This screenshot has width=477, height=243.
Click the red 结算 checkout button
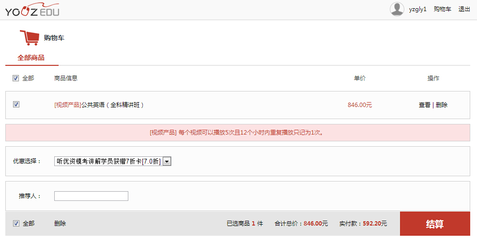pyautogui.click(x=435, y=224)
